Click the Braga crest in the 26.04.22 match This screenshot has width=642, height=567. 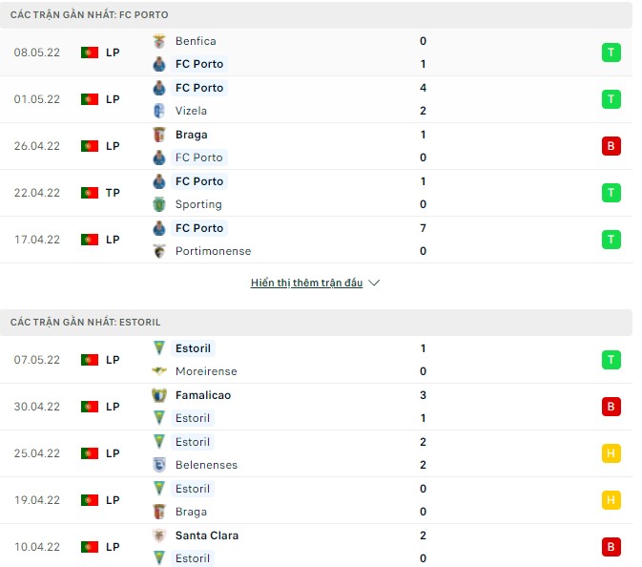pyautogui.click(x=159, y=135)
